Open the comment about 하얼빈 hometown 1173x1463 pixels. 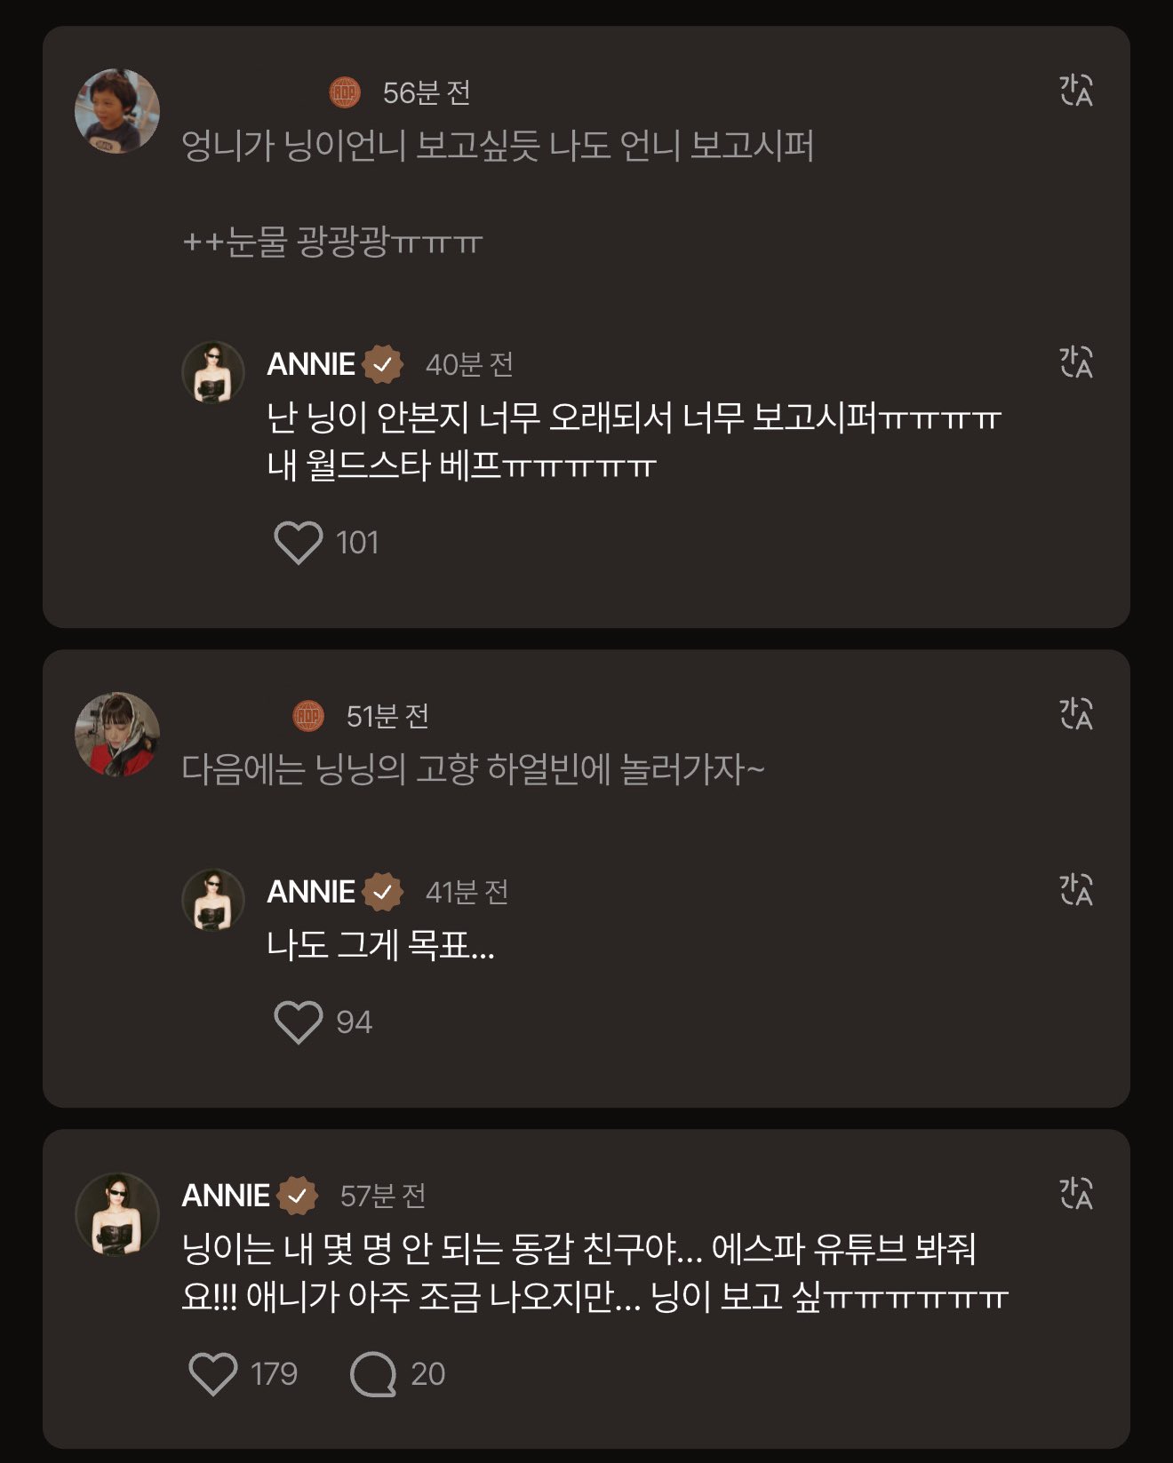(x=473, y=769)
